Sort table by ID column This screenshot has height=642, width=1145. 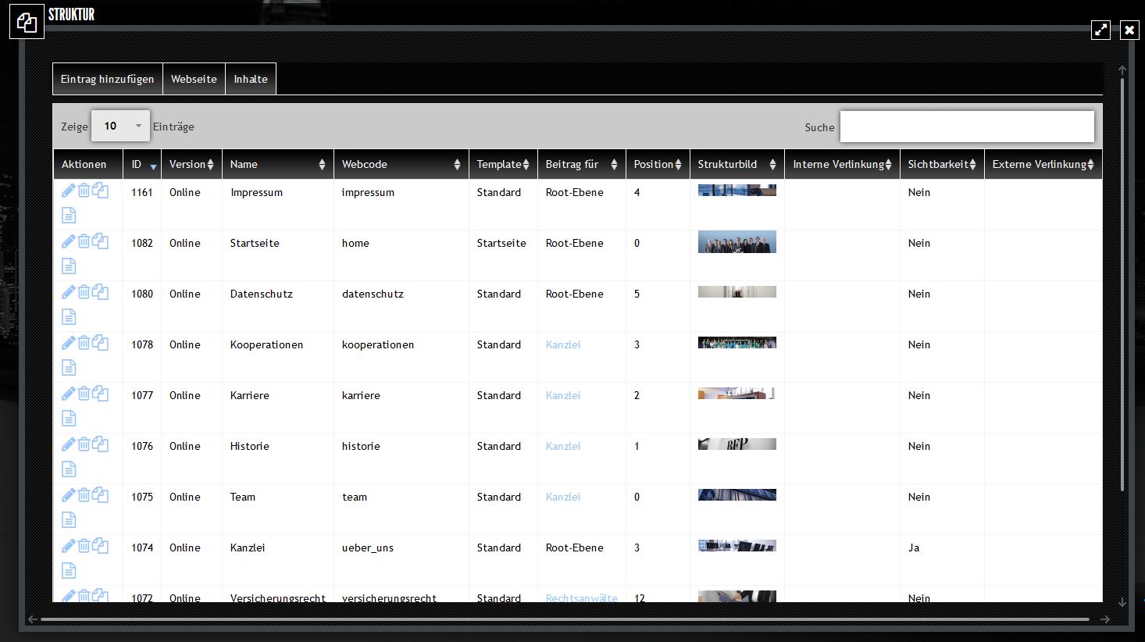[x=142, y=164]
